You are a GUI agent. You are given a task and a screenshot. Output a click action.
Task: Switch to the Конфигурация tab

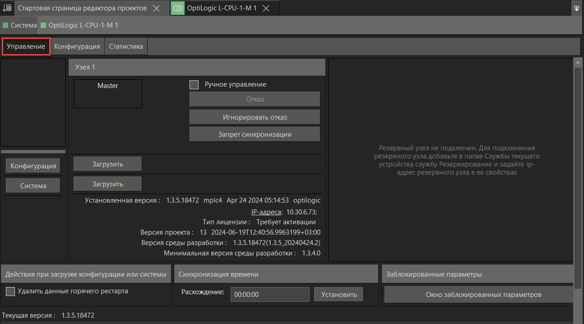(77, 46)
